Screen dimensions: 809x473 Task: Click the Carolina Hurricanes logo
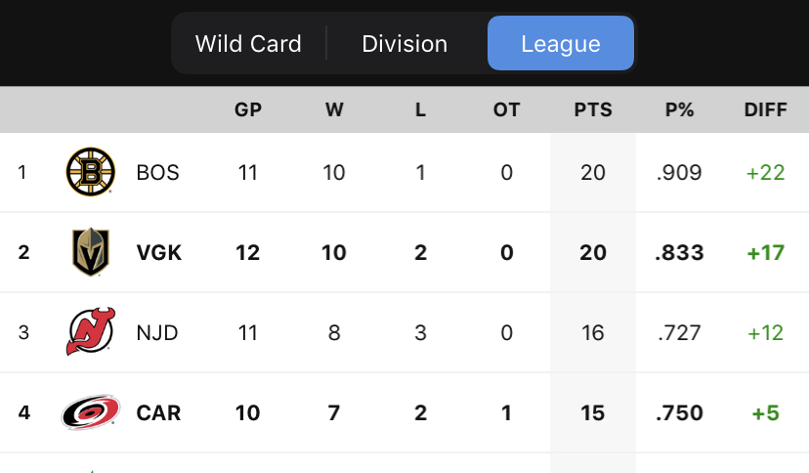tap(91, 412)
